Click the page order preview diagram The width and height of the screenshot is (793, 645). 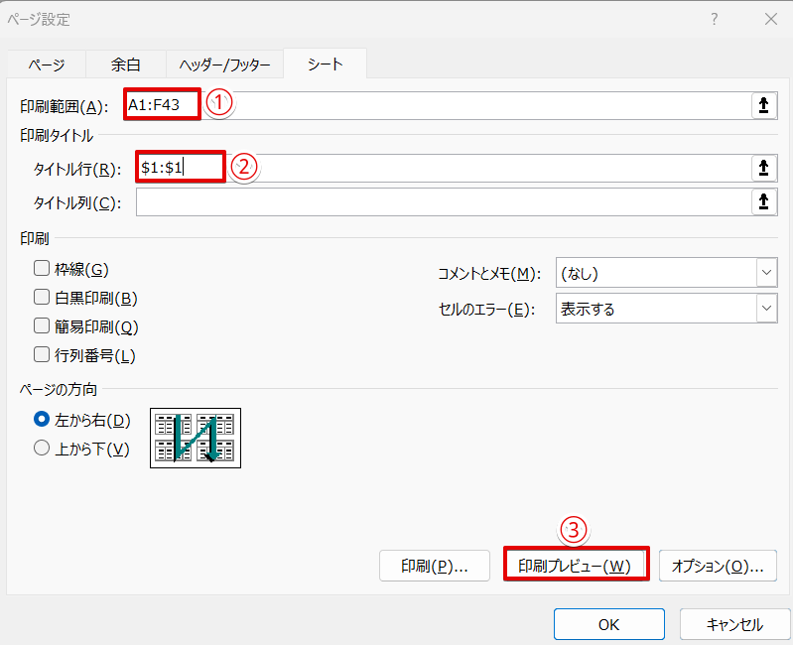[196, 438]
